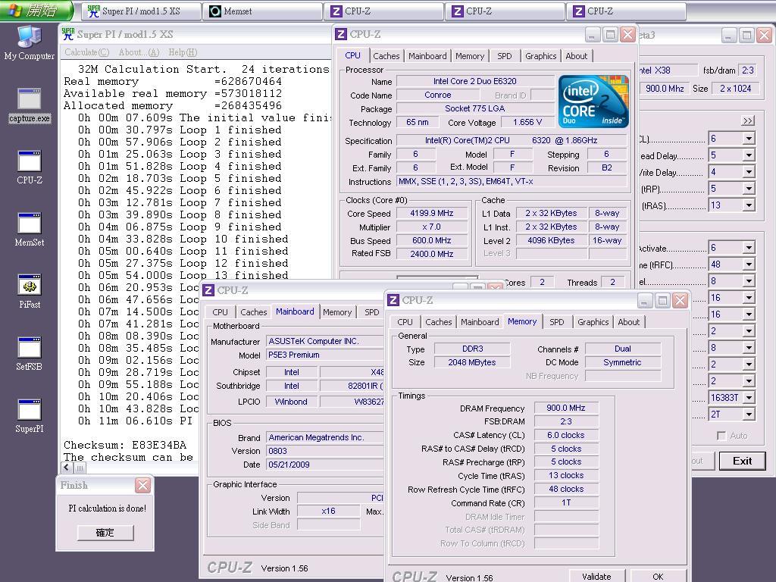Image resolution: width=776 pixels, height=582 pixels.
Task: Click Checksum: E83E34BA line
Action: [125, 445]
